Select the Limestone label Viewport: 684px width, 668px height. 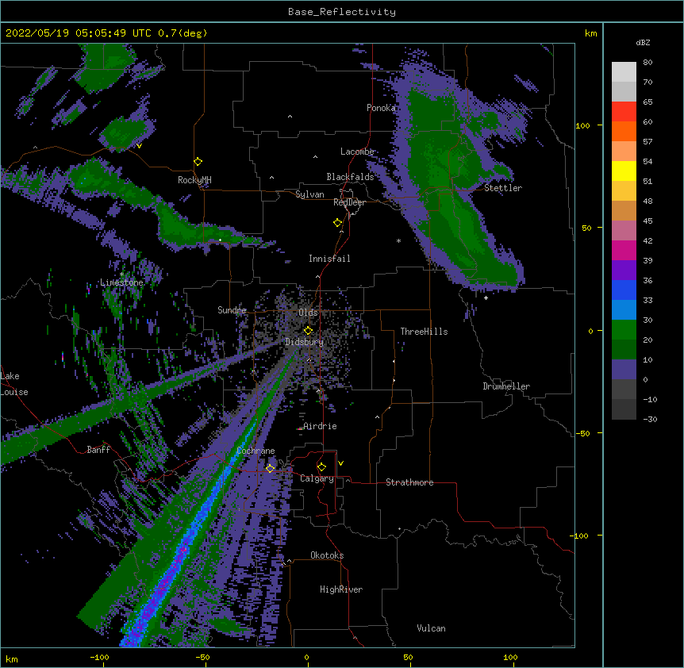[x=121, y=282]
